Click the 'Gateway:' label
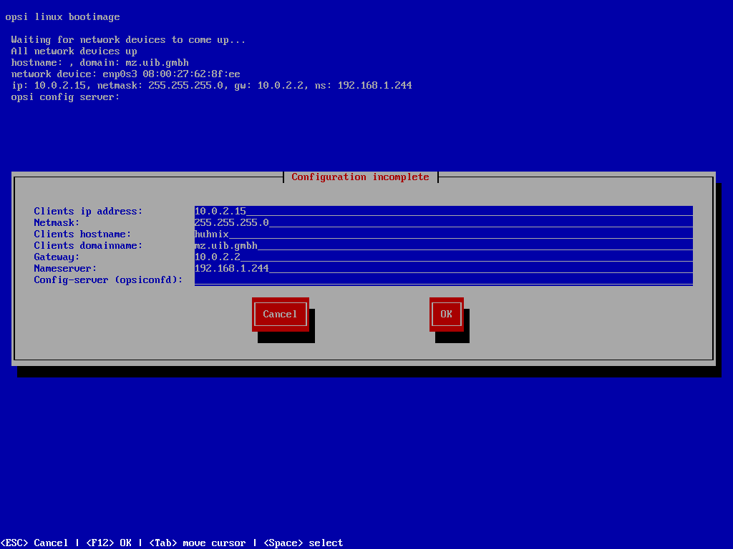Screen dimensions: 733x549 tap(57, 257)
